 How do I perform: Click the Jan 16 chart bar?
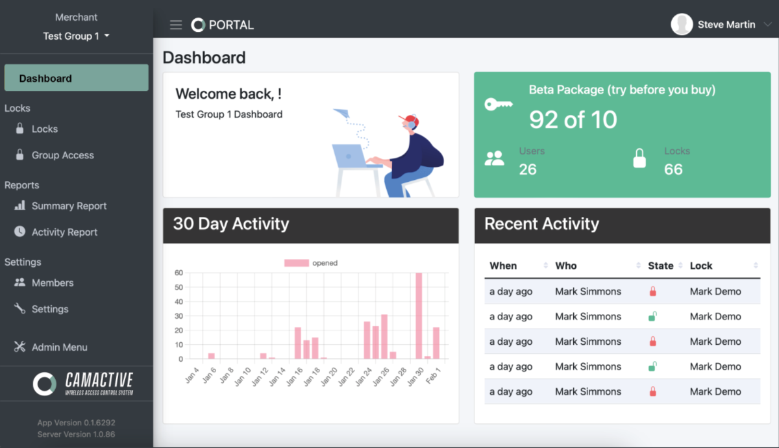(298, 343)
